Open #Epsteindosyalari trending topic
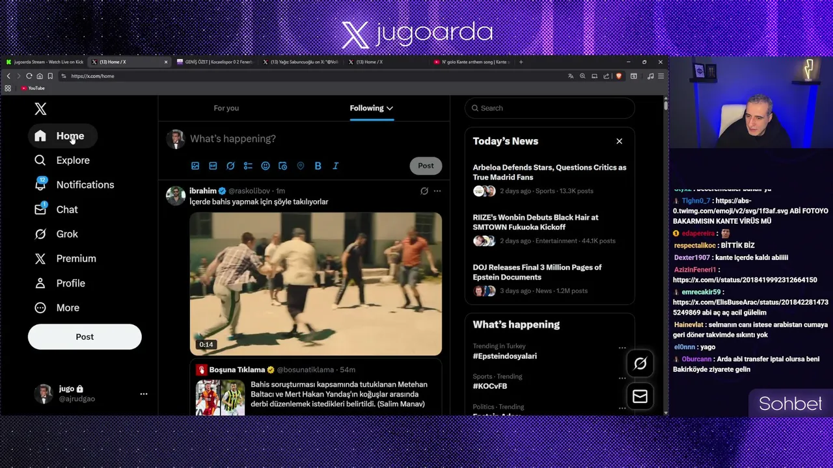Image resolution: width=833 pixels, height=468 pixels. [505, 356]
